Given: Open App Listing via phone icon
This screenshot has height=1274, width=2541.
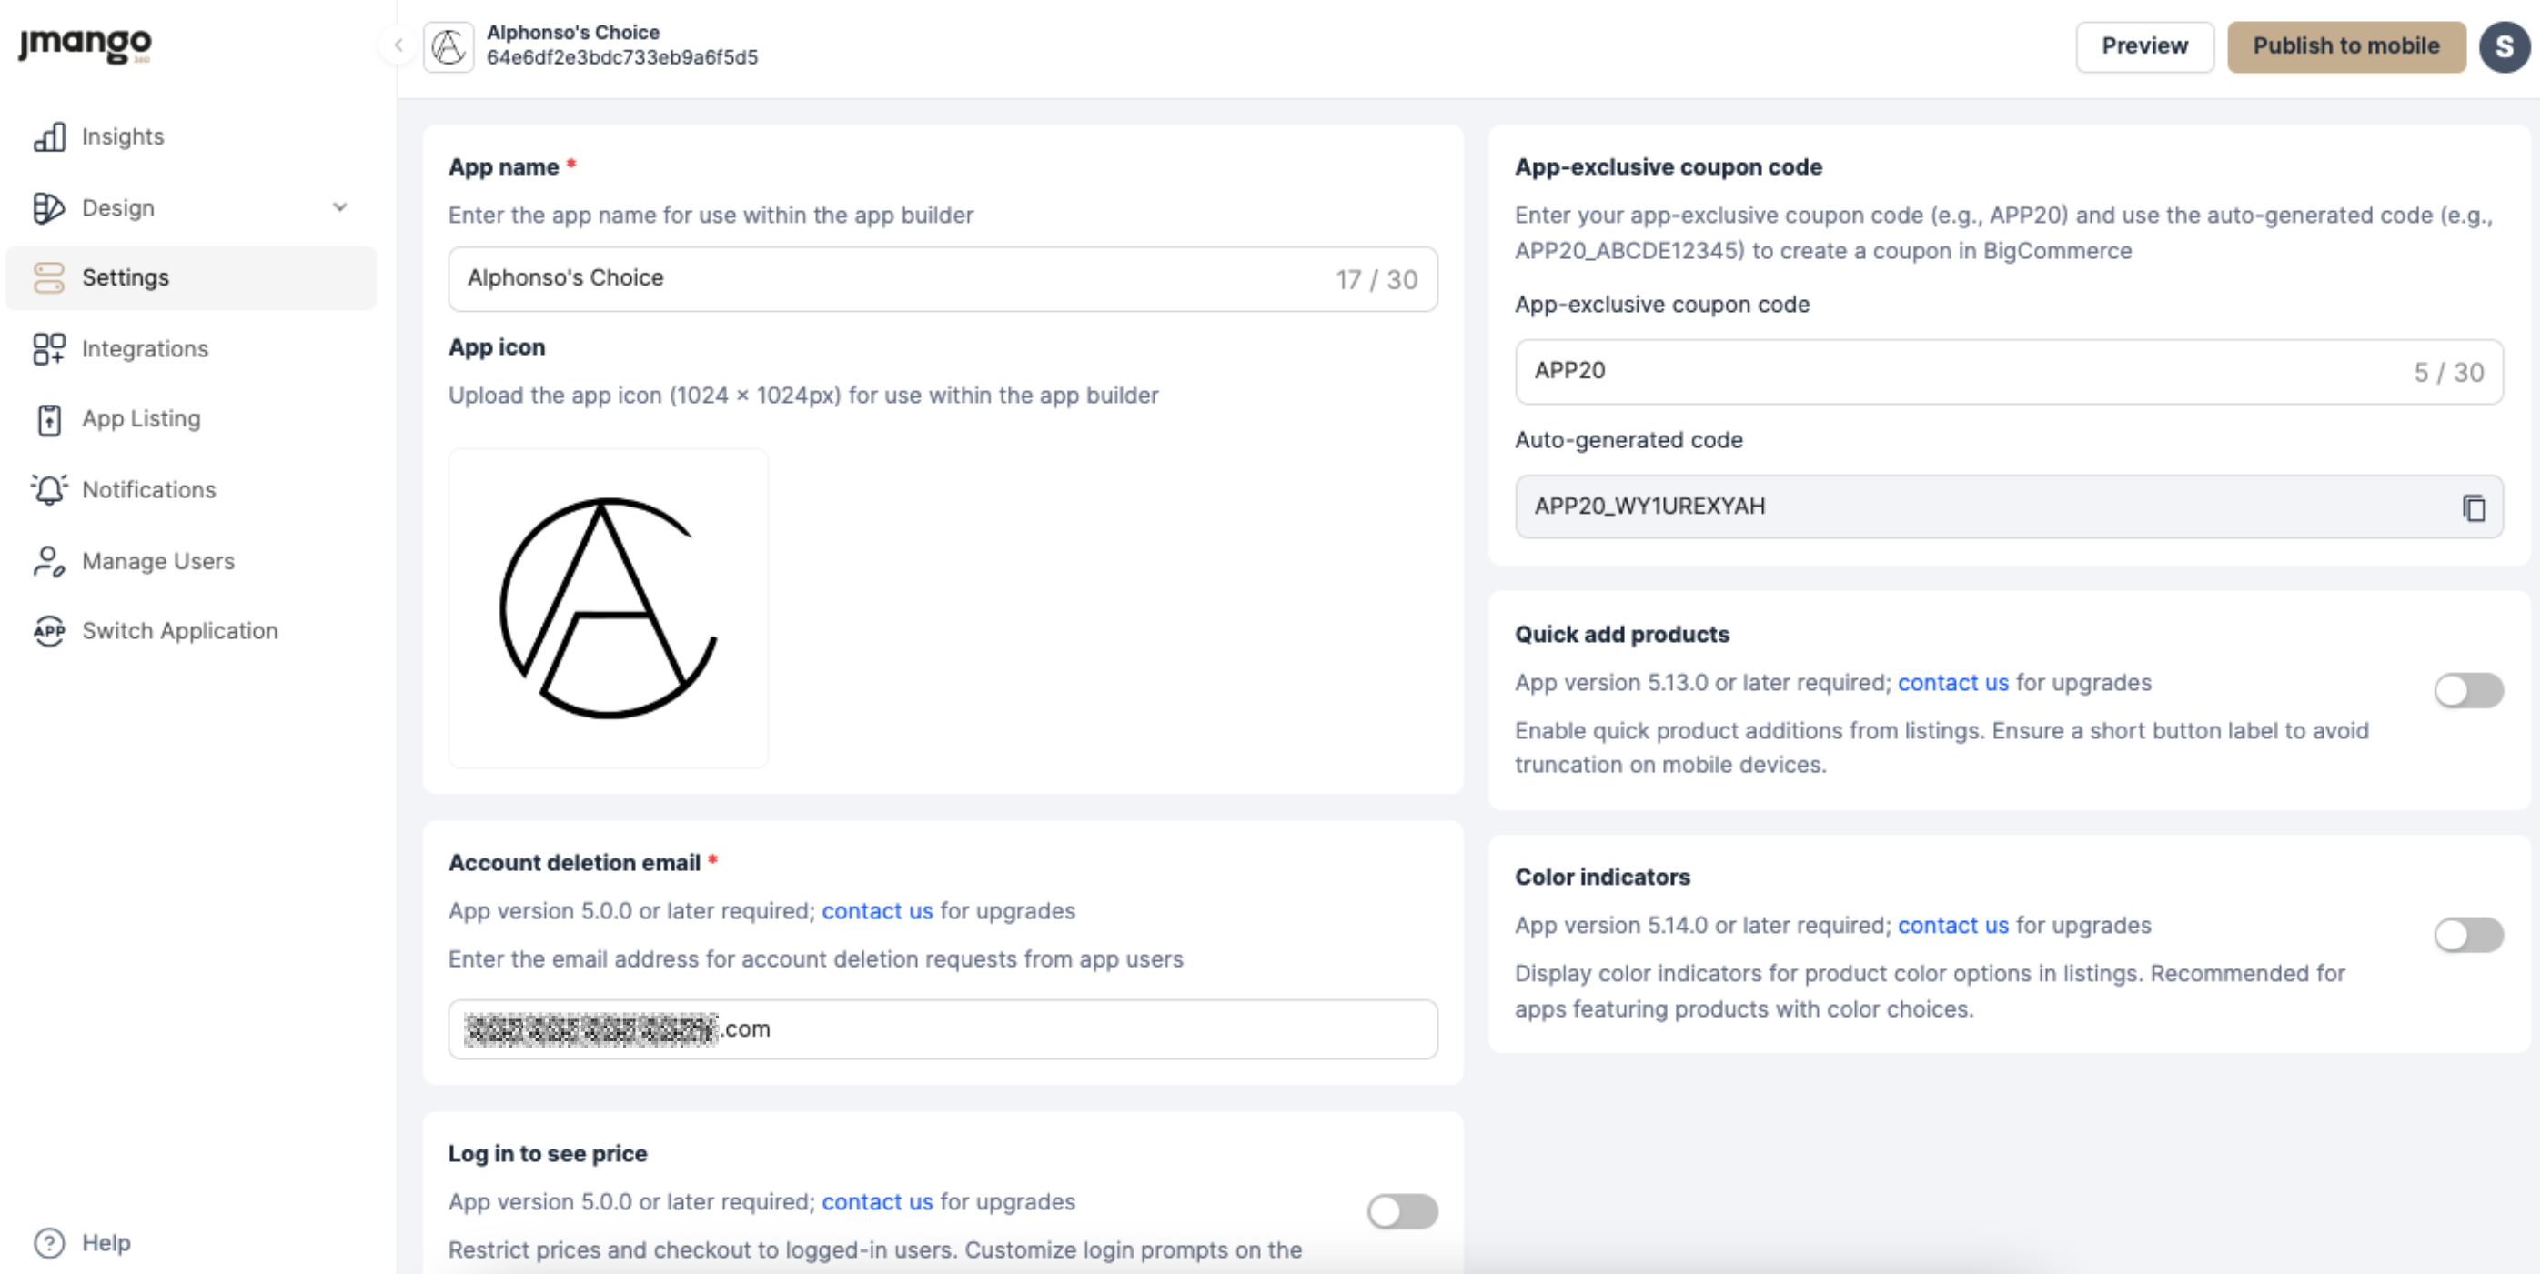Looking at the screenshot, I should [x=49, y=420].
